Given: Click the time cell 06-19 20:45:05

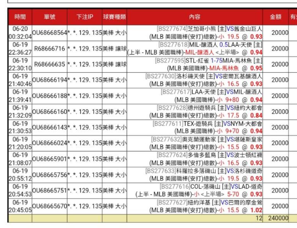Looking at the screenshot, I should click(x=20, y=206).
